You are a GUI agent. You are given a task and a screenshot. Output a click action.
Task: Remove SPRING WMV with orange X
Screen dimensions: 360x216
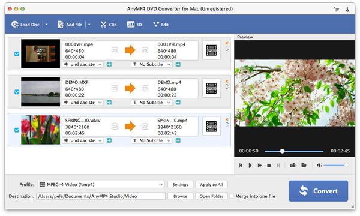tap(227, 119)
